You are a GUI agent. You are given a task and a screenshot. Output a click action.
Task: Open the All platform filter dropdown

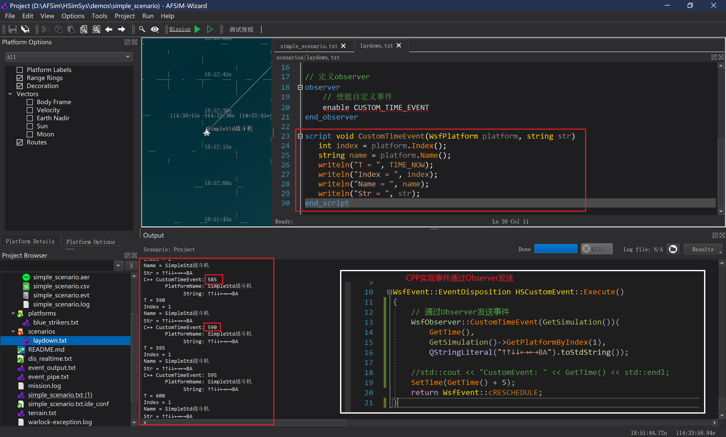click(69, 57)
